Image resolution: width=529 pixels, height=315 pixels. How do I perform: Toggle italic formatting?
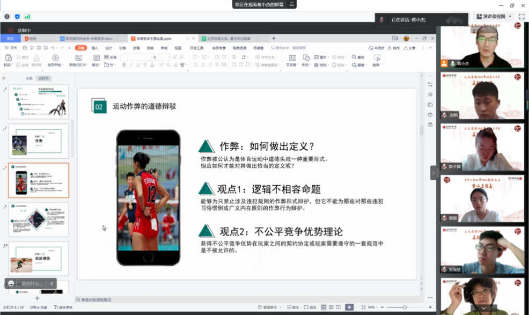[x=130, y=64]
